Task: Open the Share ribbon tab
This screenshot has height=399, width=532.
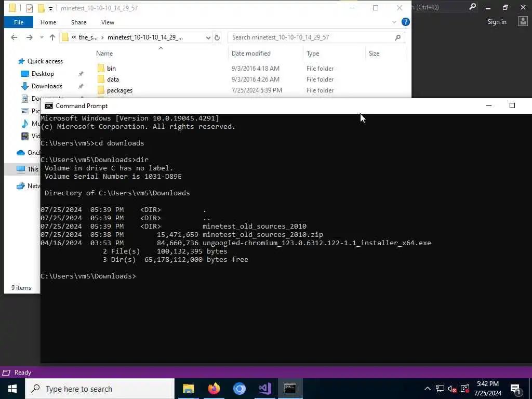Action: pyautogui.click(x=78, y=22)
